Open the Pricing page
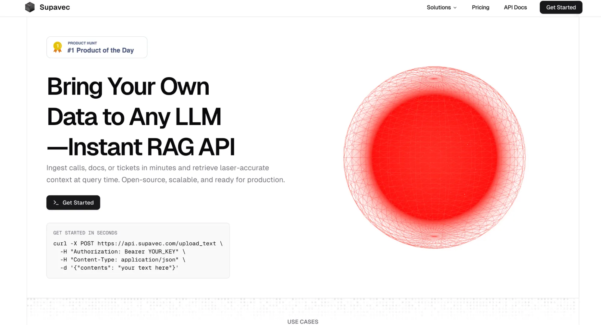The width and height of the screenshot is (601, 325). tap(480, 8)
